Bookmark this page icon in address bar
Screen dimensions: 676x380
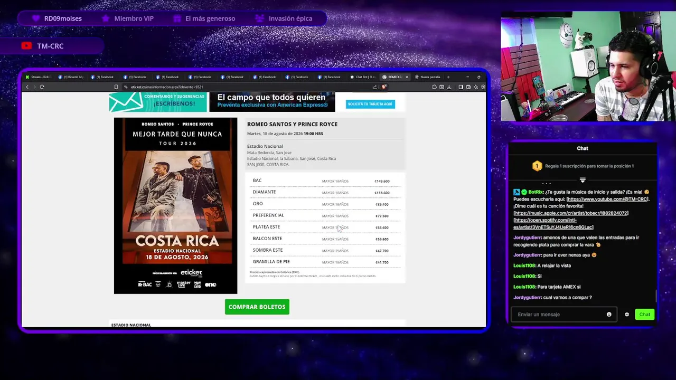coord(116,87)
